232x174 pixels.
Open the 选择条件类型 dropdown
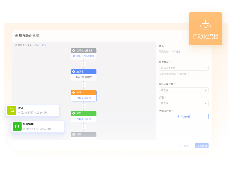pos(184,68)
